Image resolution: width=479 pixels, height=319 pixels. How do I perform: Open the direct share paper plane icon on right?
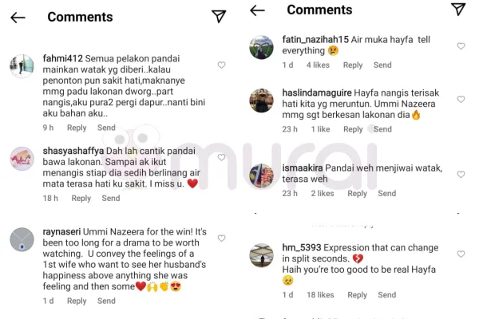coord(457,10)
